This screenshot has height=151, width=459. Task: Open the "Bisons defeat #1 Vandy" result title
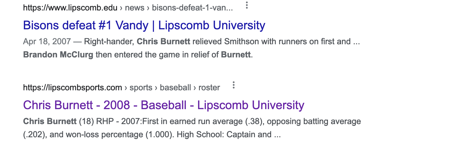144,25
